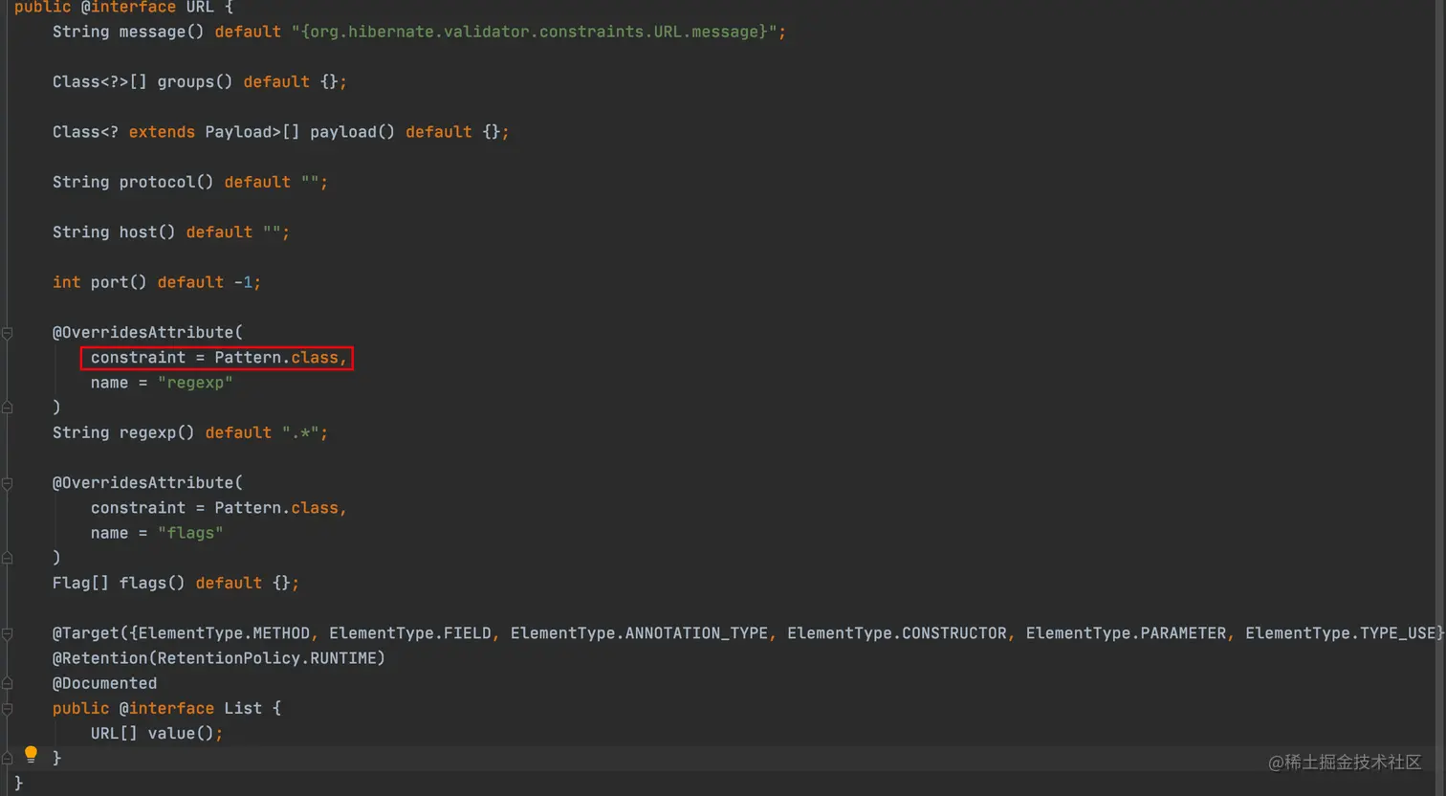Select the "{org.hibernate.validator.constraints.URL.message}" string
The width and height of the screenshot is (1446, 796).
coord(534,32)
